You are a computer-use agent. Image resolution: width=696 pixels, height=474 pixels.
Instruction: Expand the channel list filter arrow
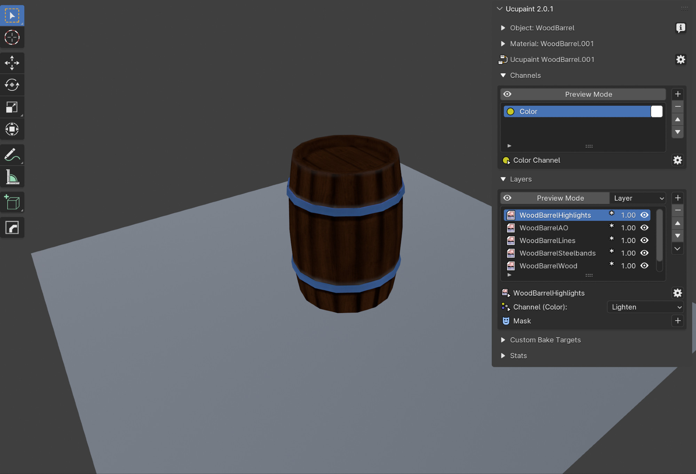point(509,146)
